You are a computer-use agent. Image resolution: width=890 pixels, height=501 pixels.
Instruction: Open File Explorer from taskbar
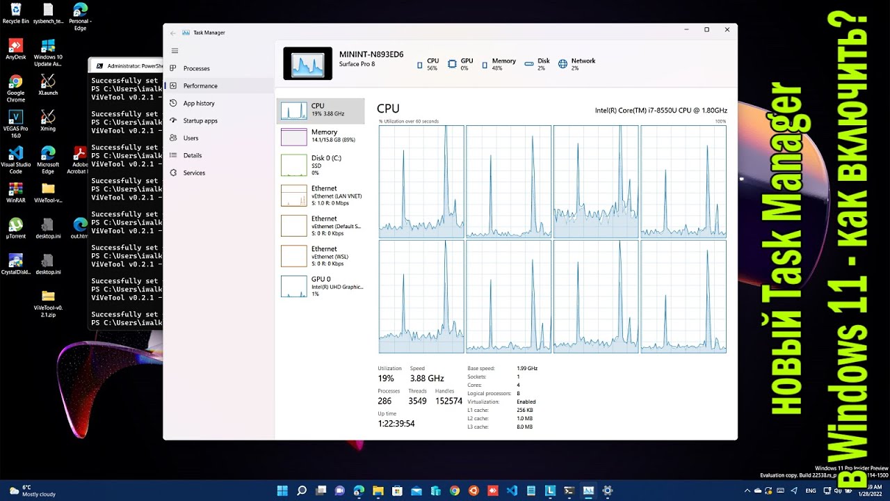pos(378,491)
